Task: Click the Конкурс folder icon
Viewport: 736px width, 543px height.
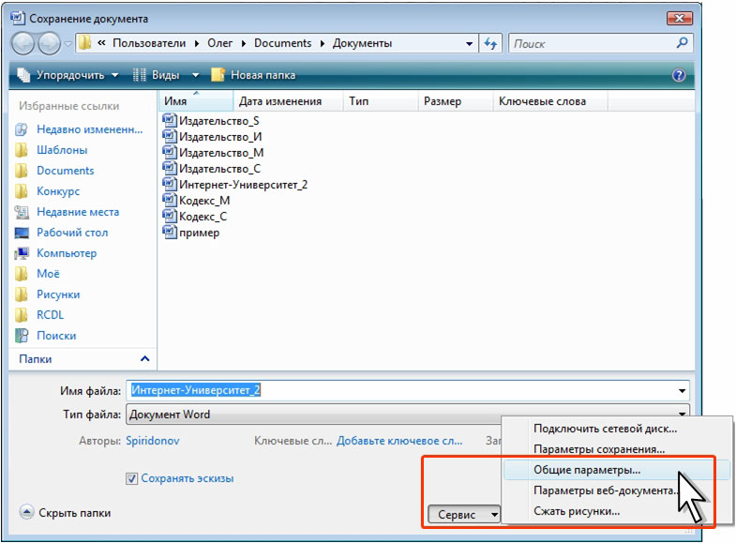Action: tap(22, 191)
